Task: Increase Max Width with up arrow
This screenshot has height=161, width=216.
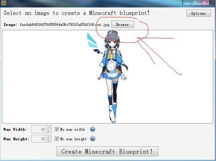Action: (x=48, y=128)
